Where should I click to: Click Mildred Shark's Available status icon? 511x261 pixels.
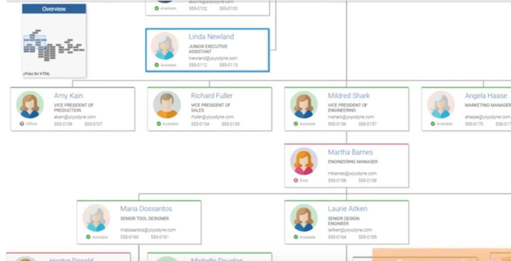[295, 124]
